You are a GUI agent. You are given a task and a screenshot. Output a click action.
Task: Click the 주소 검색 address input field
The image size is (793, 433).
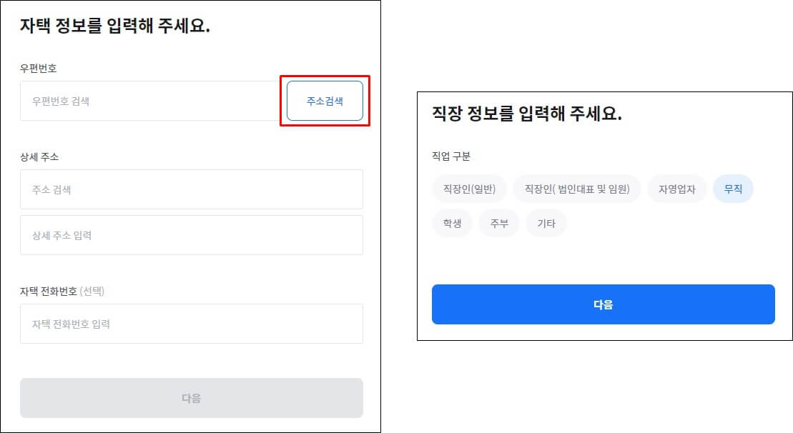(191, 189)
